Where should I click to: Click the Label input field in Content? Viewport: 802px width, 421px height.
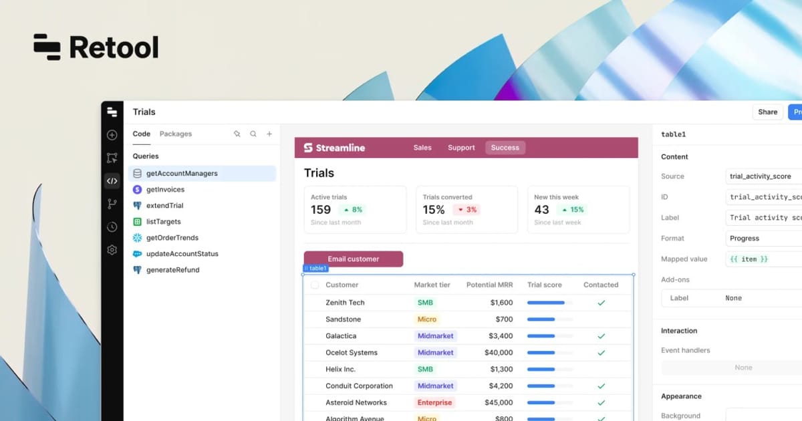pyautogui.click(x=764, y=217)
